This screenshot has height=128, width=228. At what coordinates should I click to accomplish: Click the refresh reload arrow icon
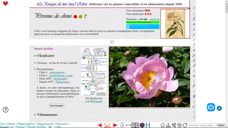pyautogui.click(x=185, y=125)
